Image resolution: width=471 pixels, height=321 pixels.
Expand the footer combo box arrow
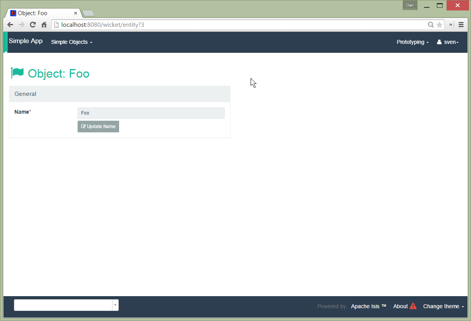point(115,305)
